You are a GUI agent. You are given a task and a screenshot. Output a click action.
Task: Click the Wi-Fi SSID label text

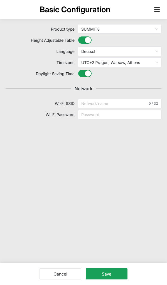pos(65,104)
